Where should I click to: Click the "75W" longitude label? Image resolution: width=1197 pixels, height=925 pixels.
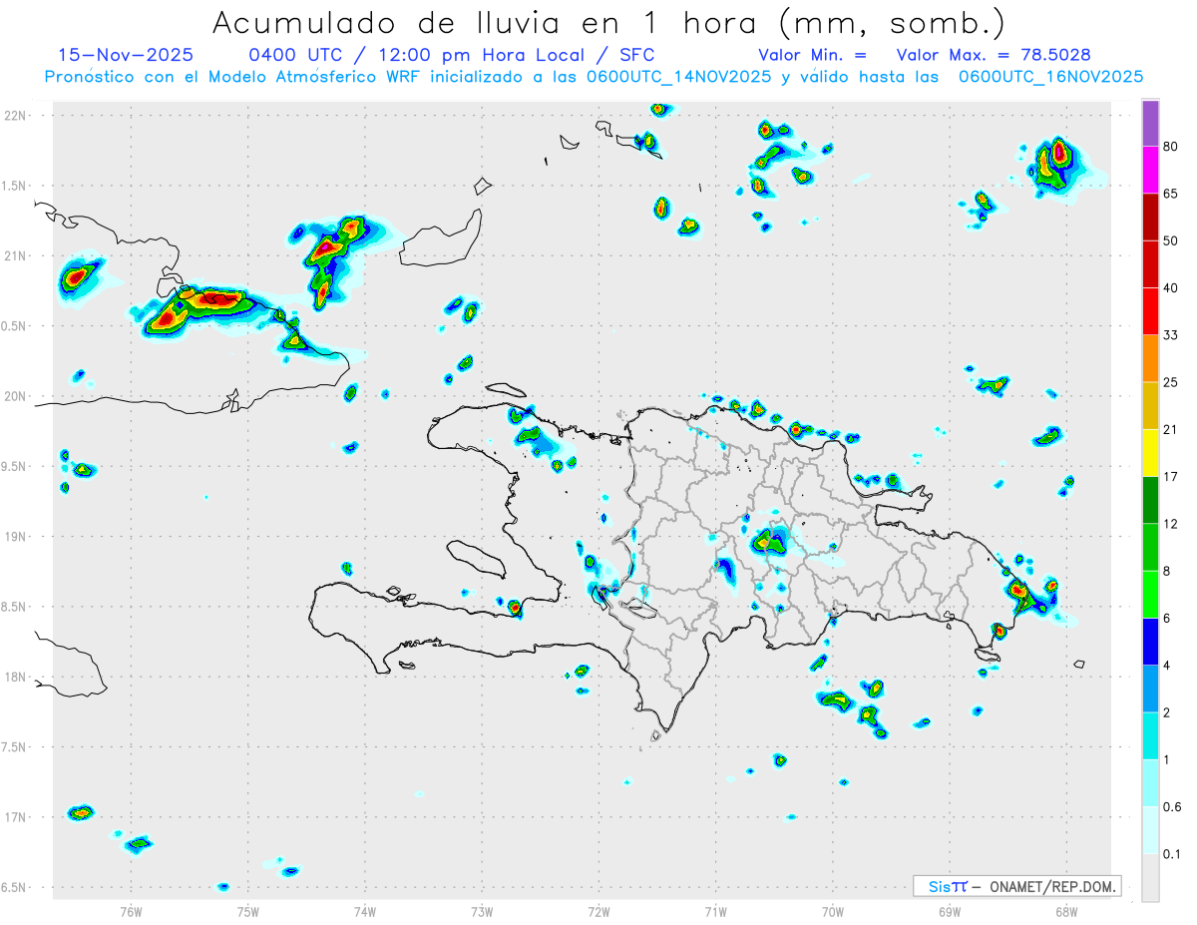pos(248,910)
